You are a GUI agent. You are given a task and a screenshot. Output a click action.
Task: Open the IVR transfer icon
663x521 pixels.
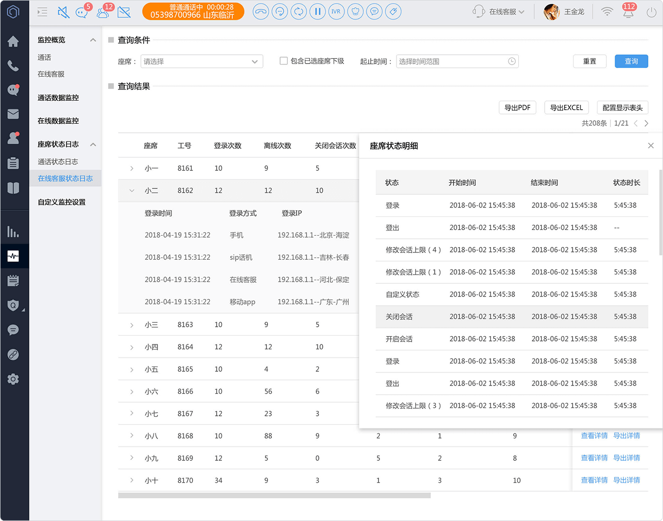pyautogui.click(x=336, y=11)
